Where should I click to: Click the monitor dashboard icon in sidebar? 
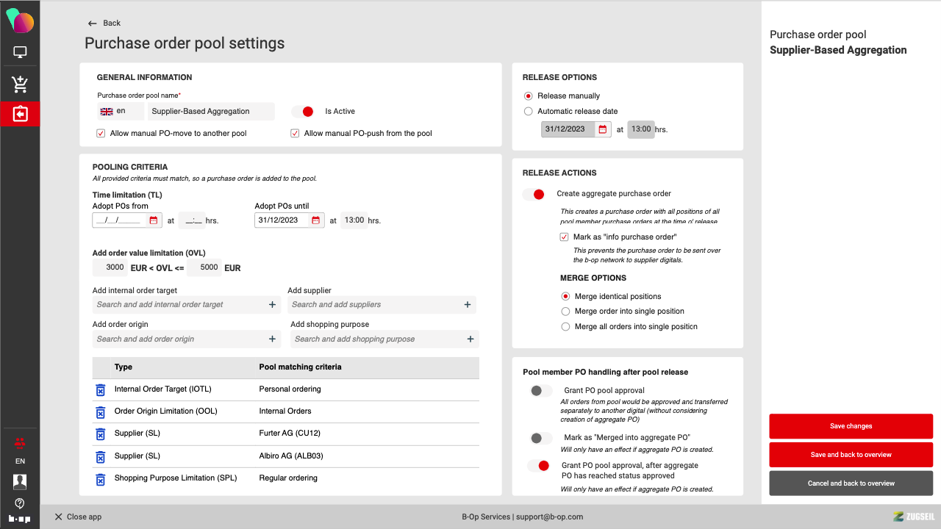click(20, 53)
